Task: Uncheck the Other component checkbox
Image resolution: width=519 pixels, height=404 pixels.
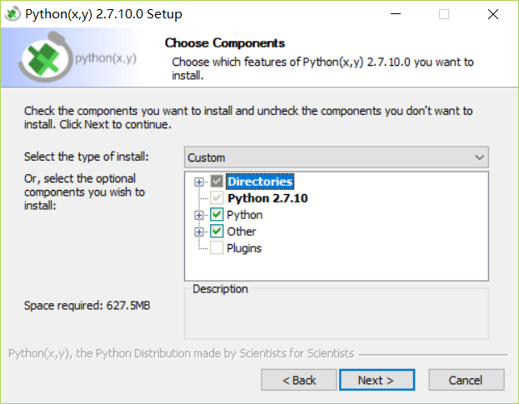Action: coord(217,231)
